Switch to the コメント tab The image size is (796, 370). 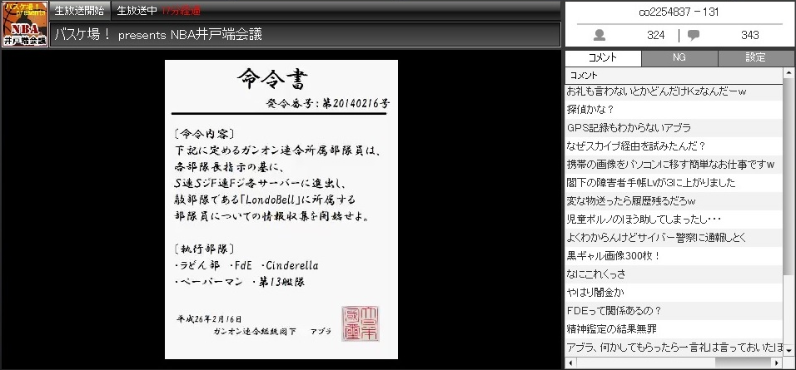point(603,58)
